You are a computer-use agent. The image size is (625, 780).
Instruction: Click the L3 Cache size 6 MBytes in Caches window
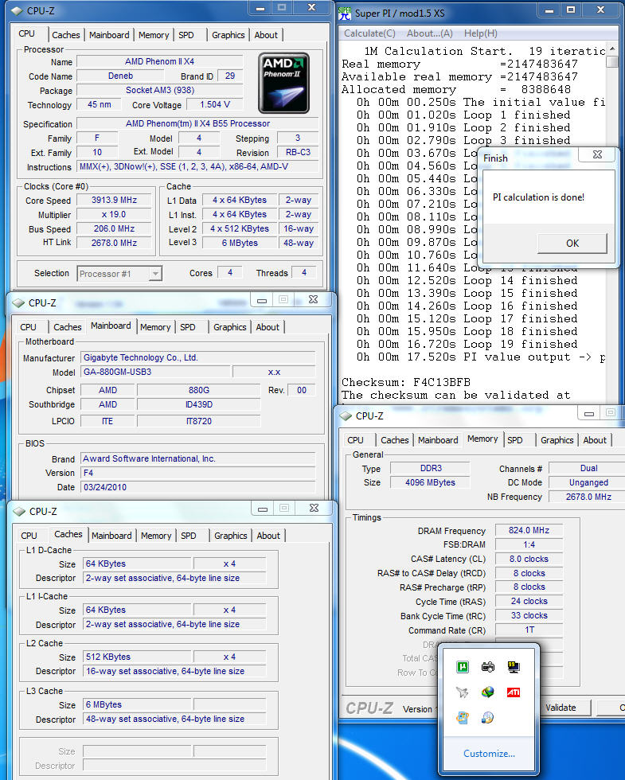[x=137, y=704]
